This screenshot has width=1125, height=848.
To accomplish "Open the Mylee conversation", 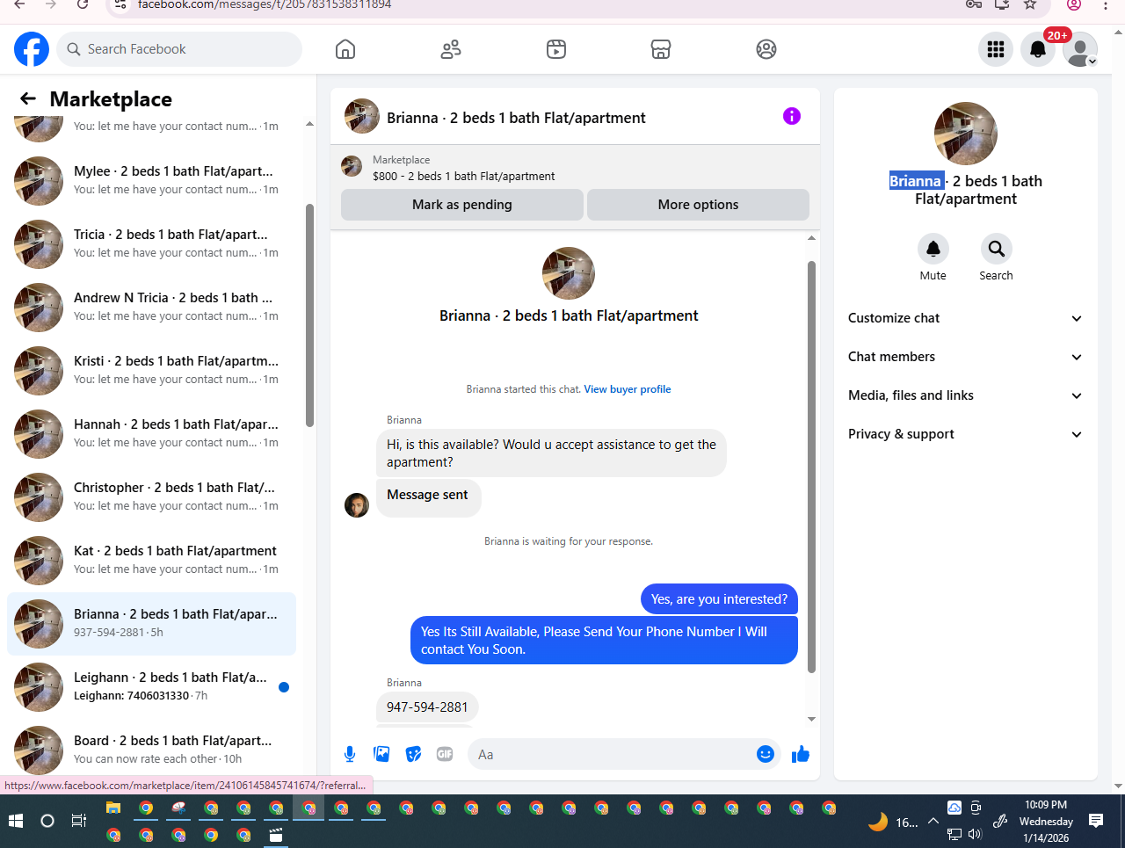I will [151, 180].
